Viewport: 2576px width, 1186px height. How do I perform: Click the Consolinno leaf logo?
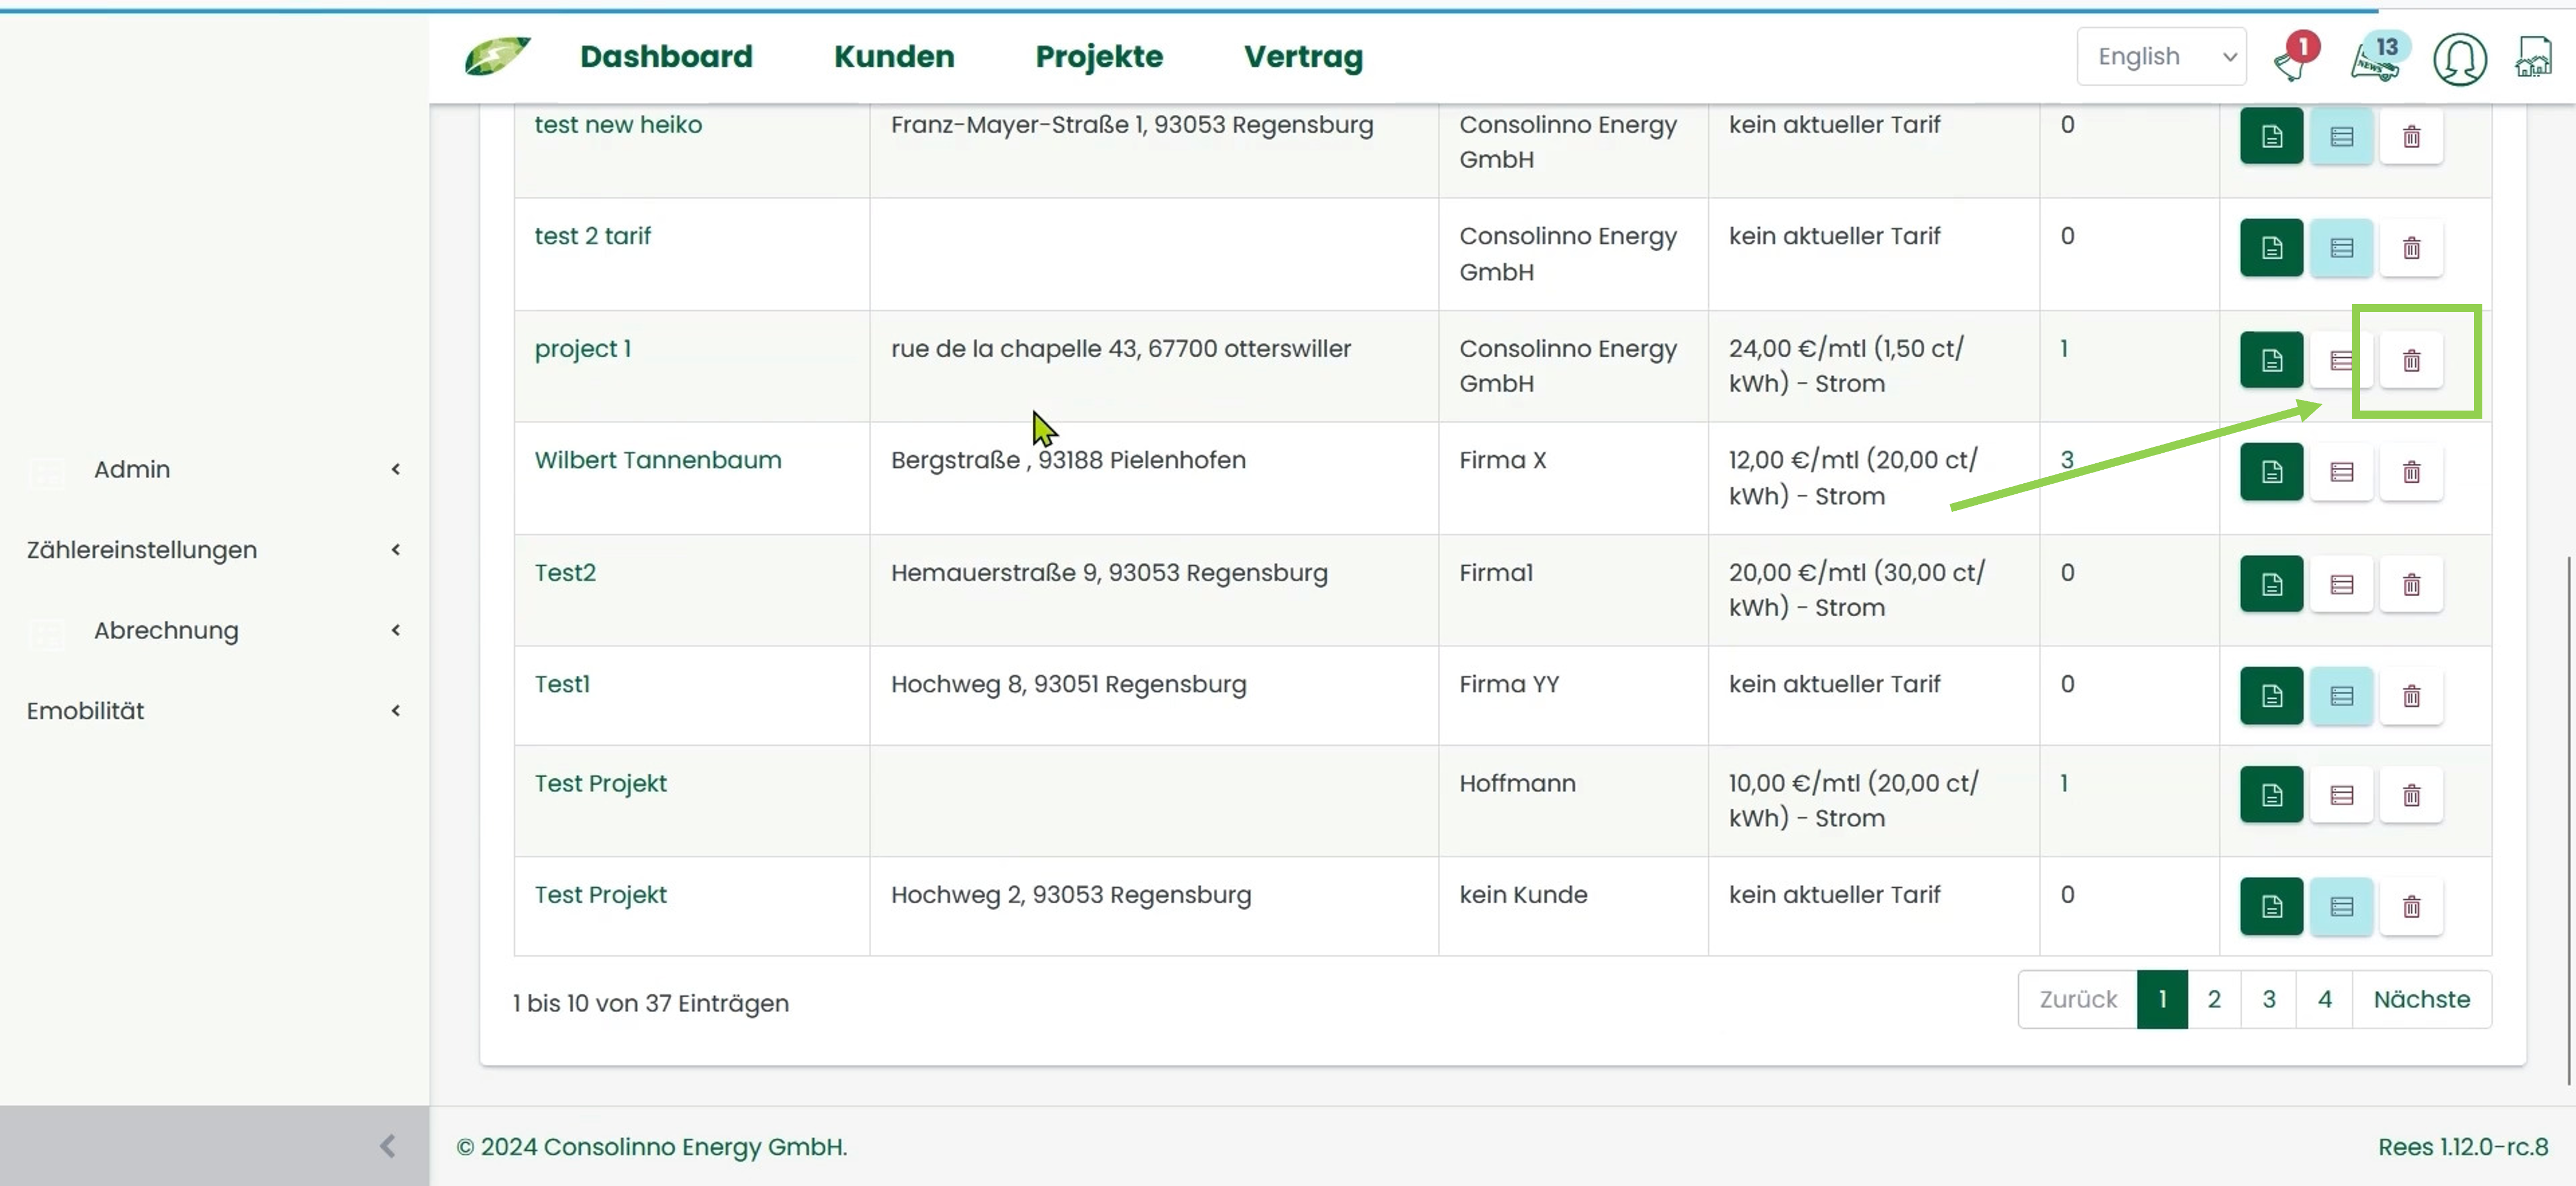tap(497, 55)
